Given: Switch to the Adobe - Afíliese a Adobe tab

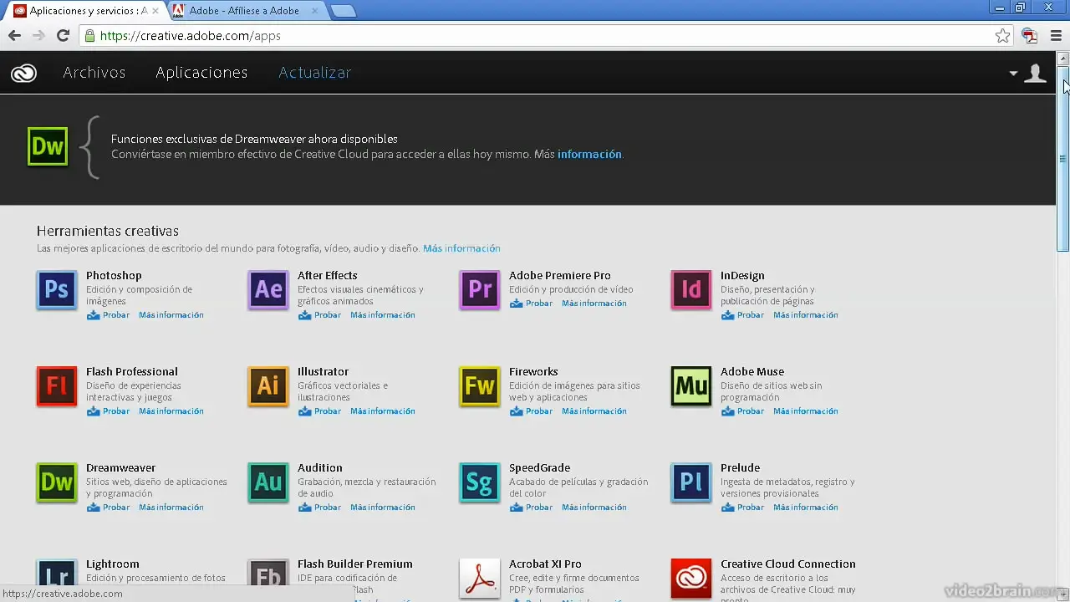Looking at the screenshot, I should click(244, 11).
